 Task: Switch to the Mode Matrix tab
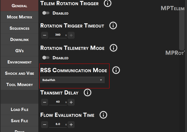19,17
